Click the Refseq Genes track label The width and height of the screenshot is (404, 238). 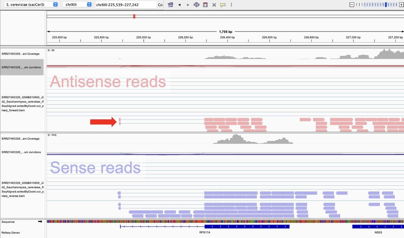click(x=11, y=232)
